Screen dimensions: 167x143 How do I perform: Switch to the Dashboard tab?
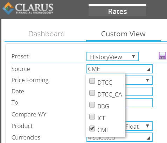click(47, 34)
